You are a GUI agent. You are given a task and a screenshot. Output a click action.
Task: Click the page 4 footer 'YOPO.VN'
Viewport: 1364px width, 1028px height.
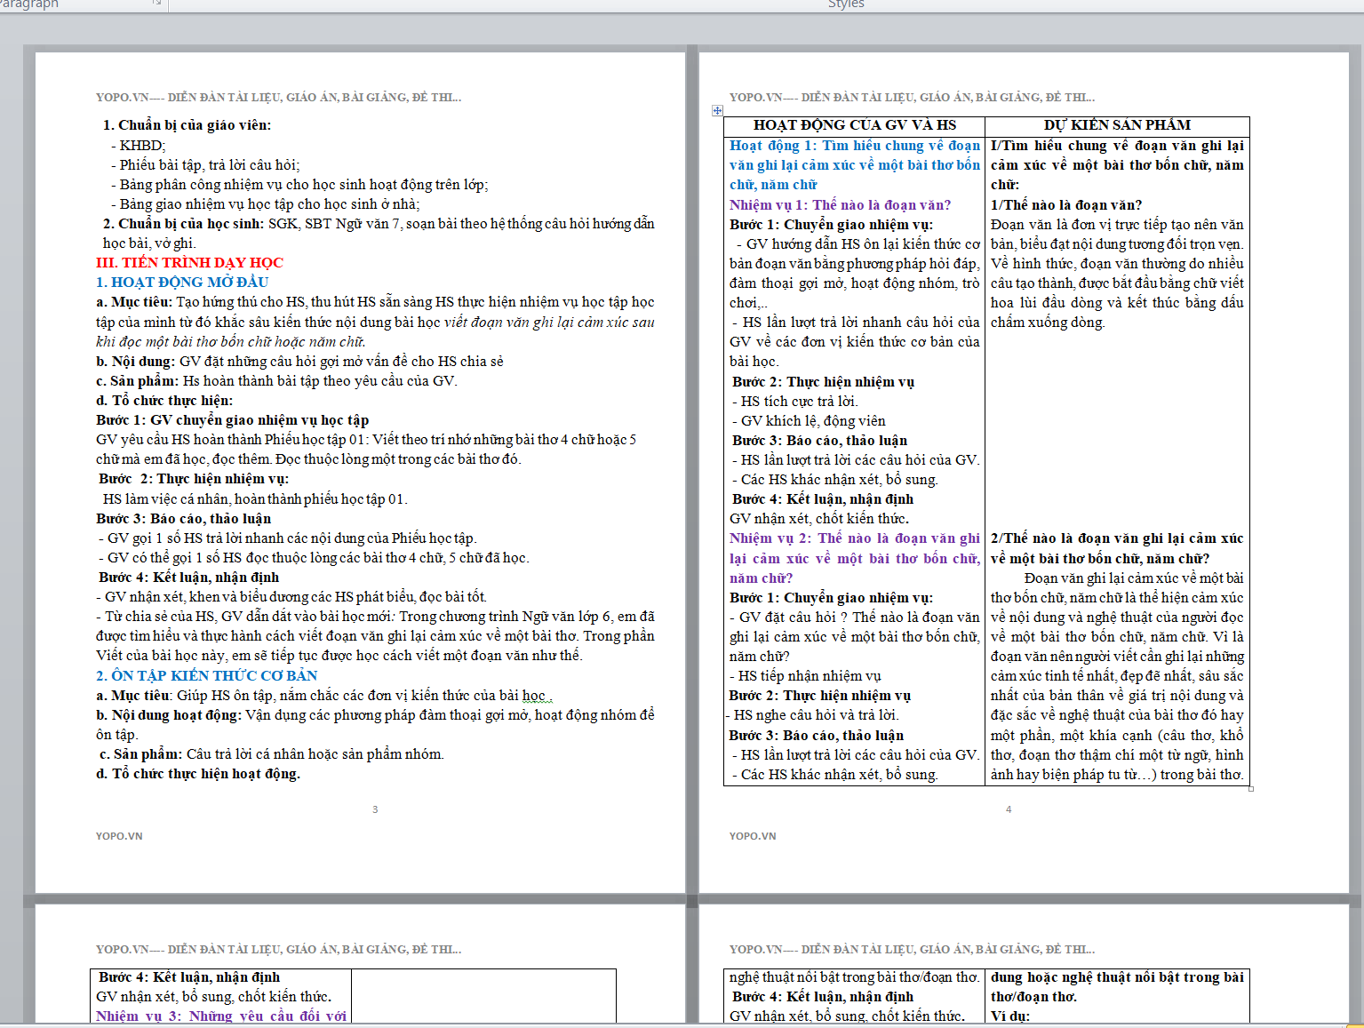[x=753, y=836]
